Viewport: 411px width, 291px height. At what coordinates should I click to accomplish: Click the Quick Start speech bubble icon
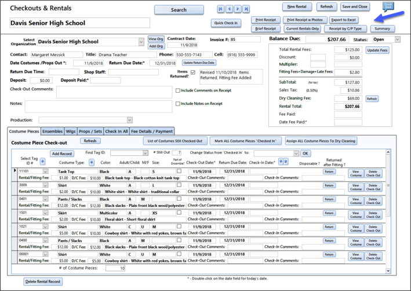(388, 6)
